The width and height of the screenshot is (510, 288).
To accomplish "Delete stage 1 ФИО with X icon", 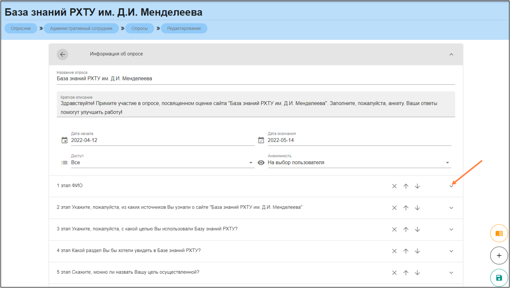I will (394, 186).
